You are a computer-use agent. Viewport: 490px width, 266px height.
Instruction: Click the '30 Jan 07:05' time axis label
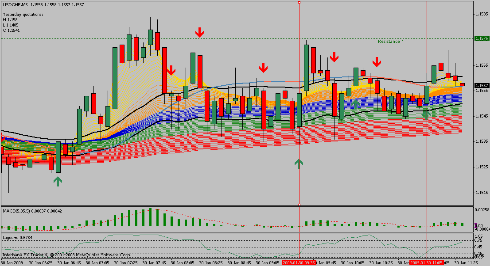[97, 263]
